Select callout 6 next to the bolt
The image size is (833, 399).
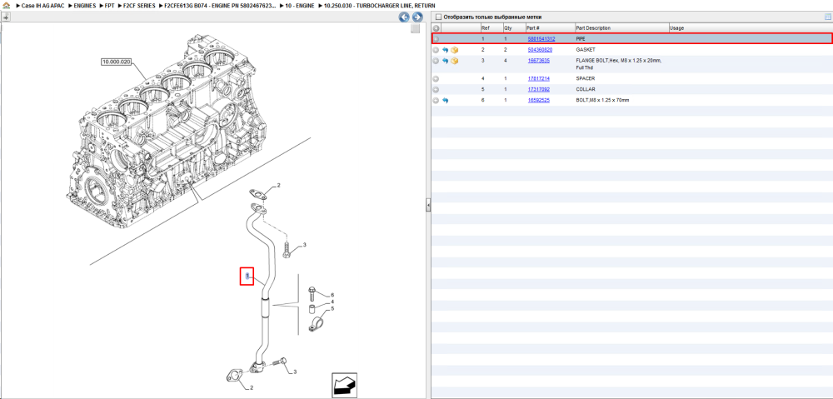point(332,295)
